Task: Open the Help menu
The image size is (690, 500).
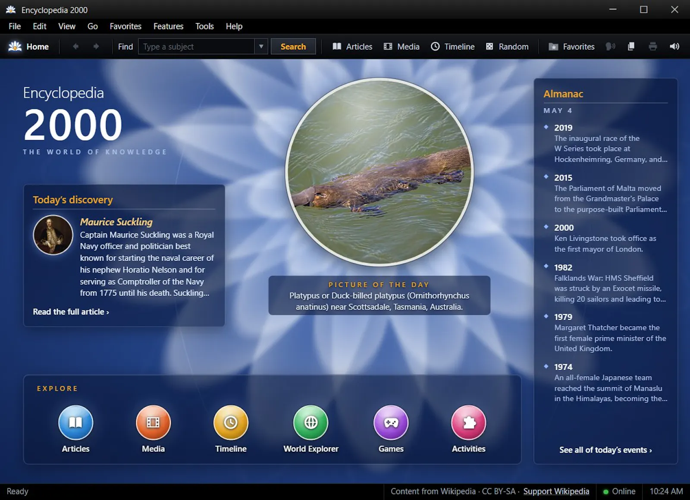Action: tap(234, 26)
